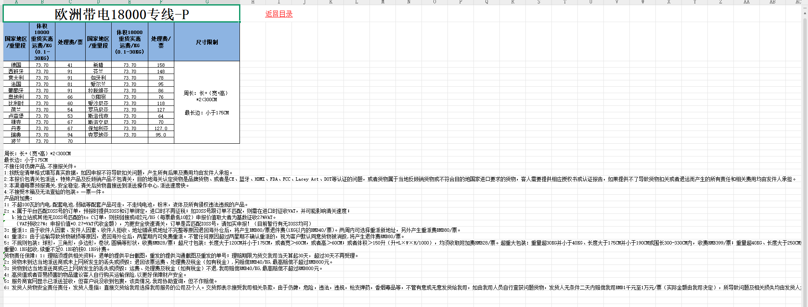Select handling fee 148 for 芬兰
Viewport: 808px width, 307px height.
(x=161, y=71)
